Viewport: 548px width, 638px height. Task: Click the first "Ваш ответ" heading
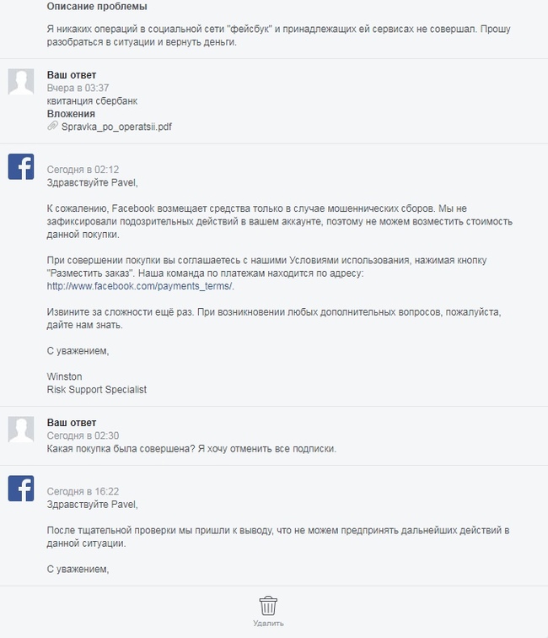click(x=72, y=75)
